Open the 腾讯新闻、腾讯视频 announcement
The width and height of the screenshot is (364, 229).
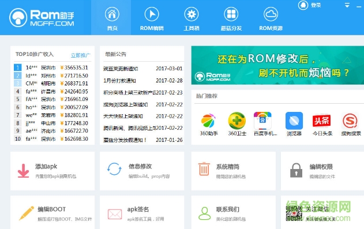click(x=130, y=128)
